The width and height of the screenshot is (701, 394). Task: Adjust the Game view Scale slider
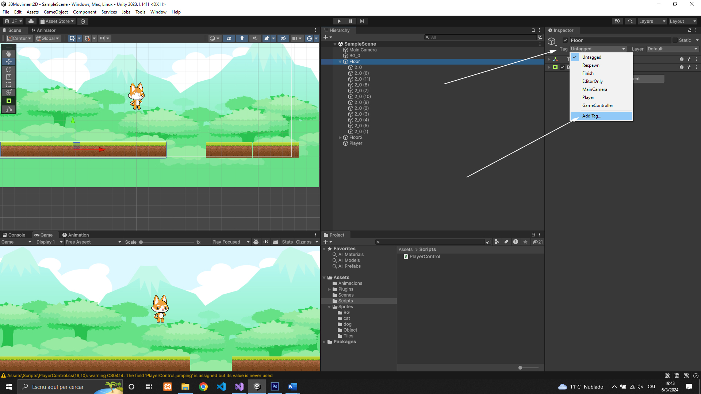point(141,242)
